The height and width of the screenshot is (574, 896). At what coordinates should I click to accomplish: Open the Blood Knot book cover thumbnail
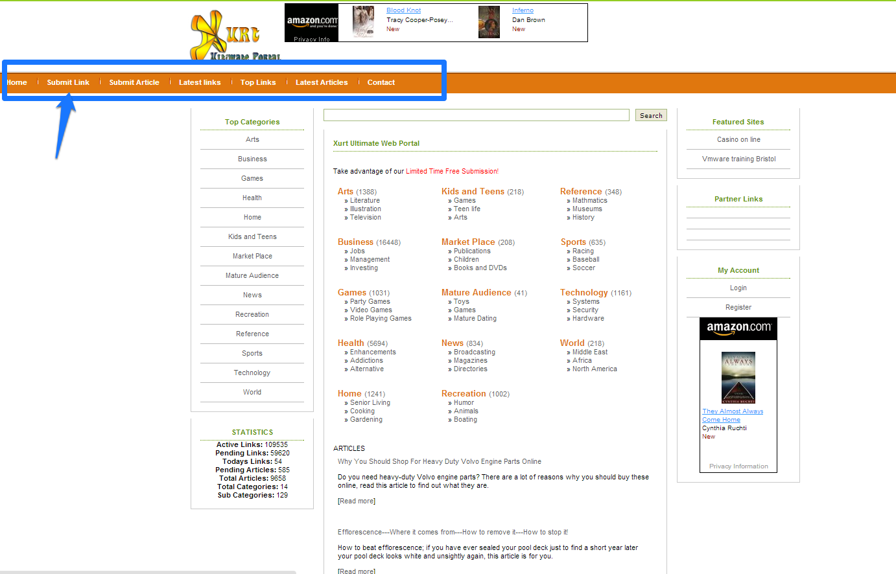click(363, 22)
